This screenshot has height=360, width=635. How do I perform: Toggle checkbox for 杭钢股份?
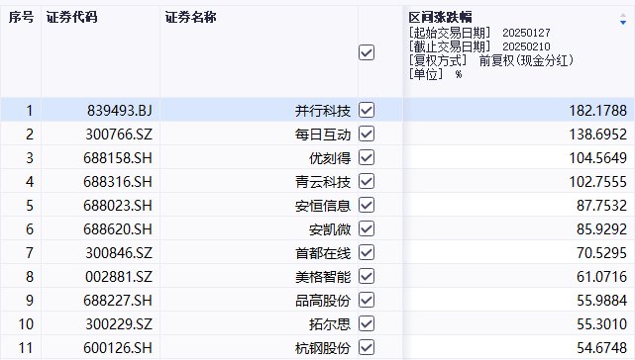coord(367,347)
